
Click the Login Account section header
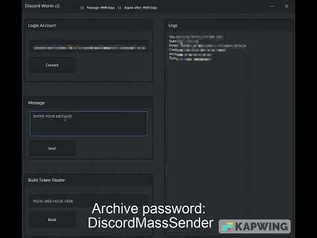pos(42,26)
